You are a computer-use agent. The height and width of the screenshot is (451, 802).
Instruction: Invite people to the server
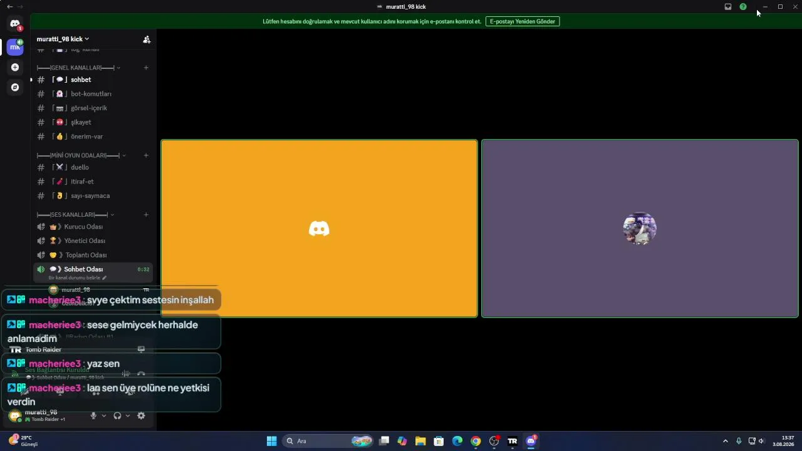(x=147, y=39)
